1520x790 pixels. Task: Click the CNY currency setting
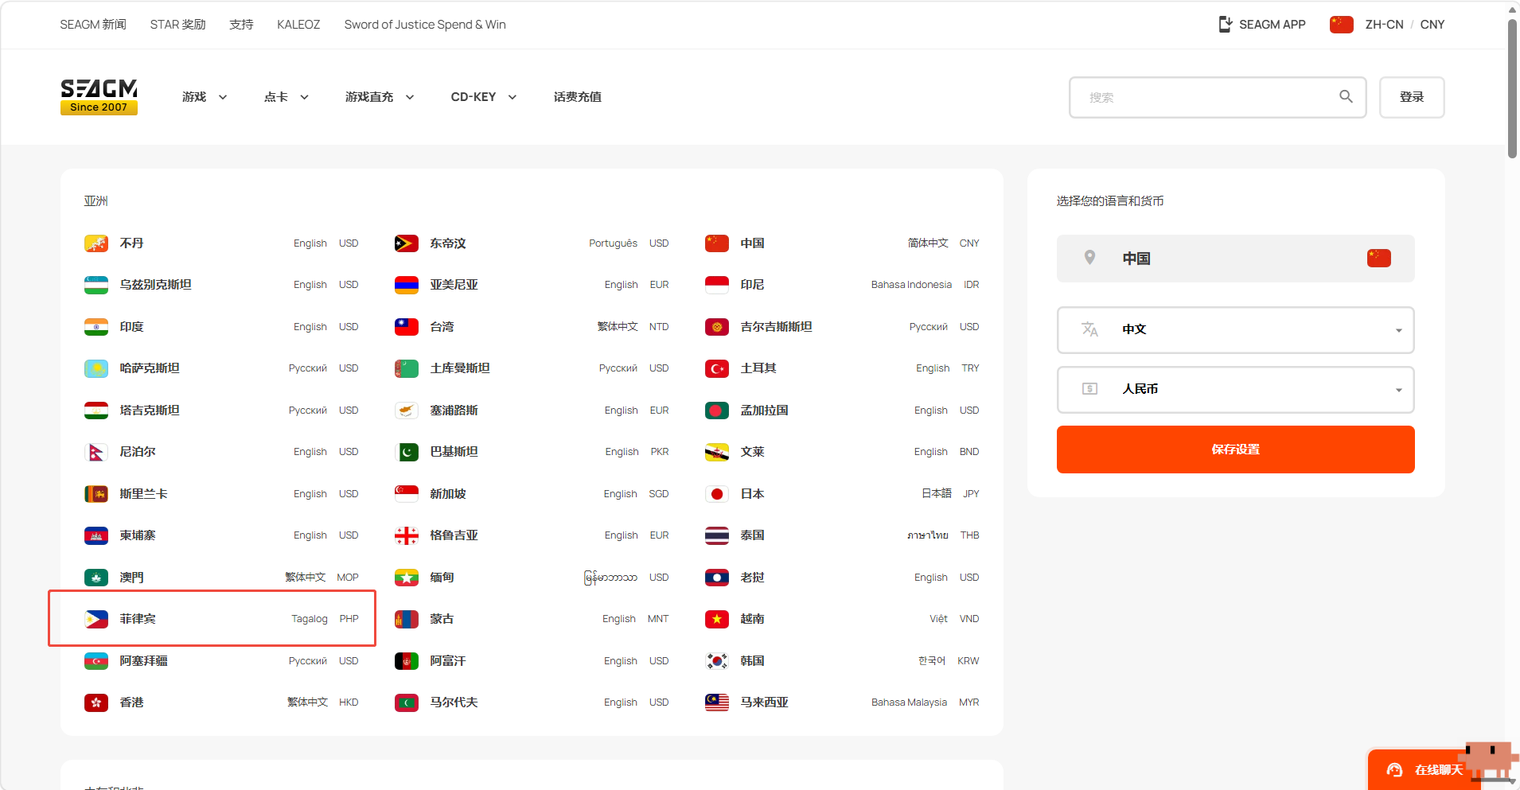click(1432, 25)
